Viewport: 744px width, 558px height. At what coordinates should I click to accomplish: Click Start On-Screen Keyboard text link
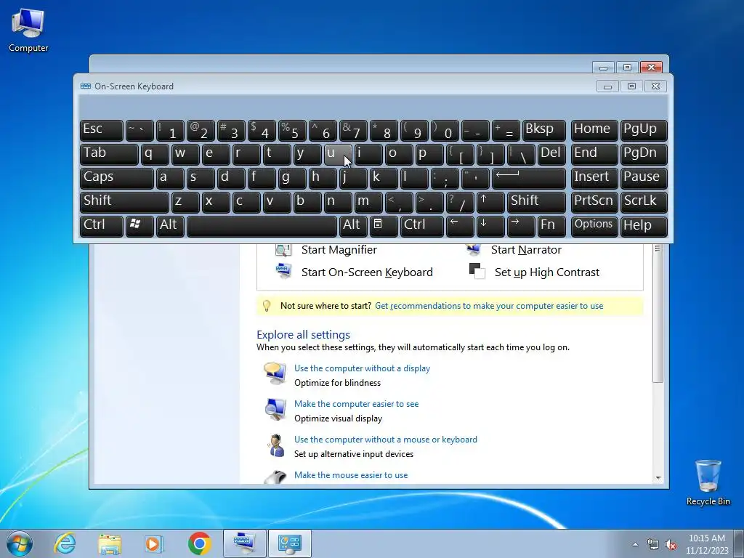click(x=367, y=272)
